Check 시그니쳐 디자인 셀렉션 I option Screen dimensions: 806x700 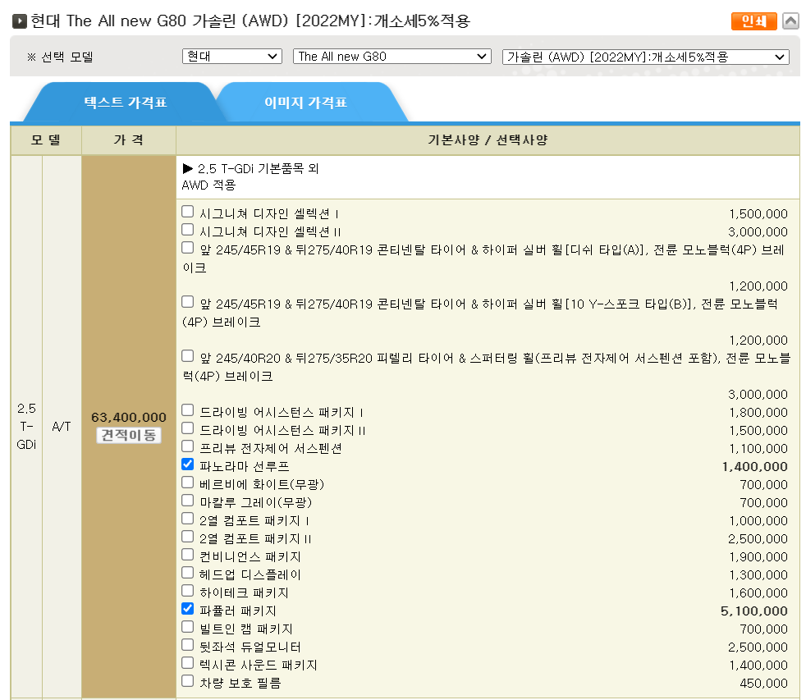coord(188,212)
